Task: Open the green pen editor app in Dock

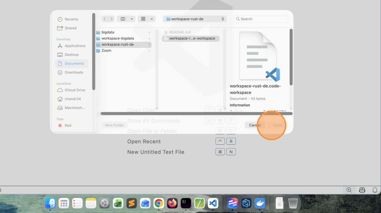Action: [x=199, y=203]
